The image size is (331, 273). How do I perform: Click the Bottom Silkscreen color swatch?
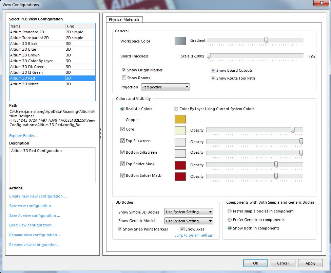pyautogui.click(x=180, y=153)
